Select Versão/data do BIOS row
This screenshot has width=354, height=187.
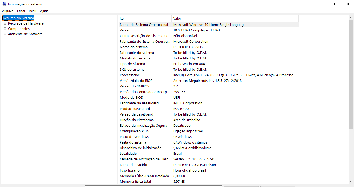coord(208,81)
